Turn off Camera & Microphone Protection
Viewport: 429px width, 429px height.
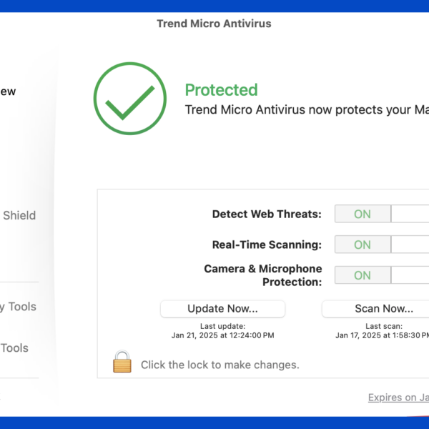410,275
